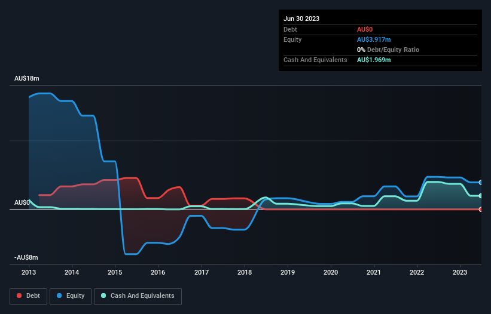Click the 2017 x-axis label
This screenshot has width=491, height=314.
point(202,272)
